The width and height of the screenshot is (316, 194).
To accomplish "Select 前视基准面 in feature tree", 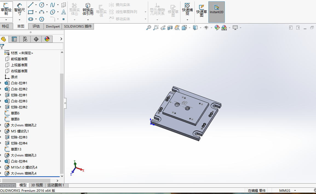I will point(19,59).
